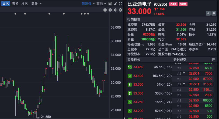Zoom in chart with plus icon

[110, 10]
